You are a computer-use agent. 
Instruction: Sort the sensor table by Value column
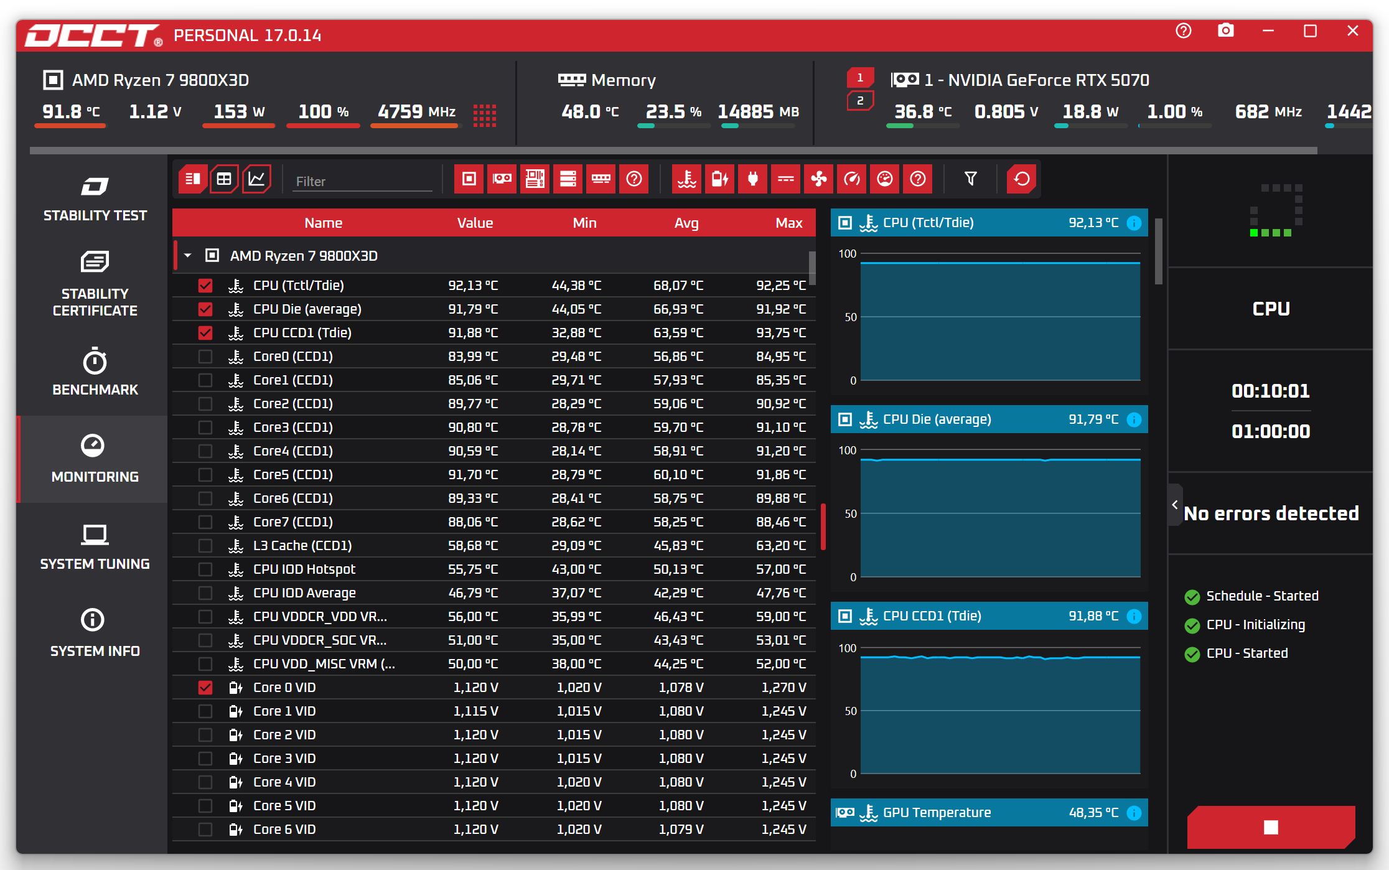click(475, 223)
